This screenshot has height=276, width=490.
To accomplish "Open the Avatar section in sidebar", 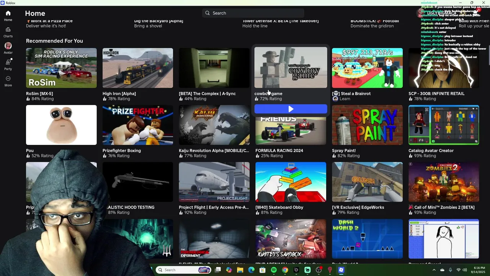I will tap(8, 48).
